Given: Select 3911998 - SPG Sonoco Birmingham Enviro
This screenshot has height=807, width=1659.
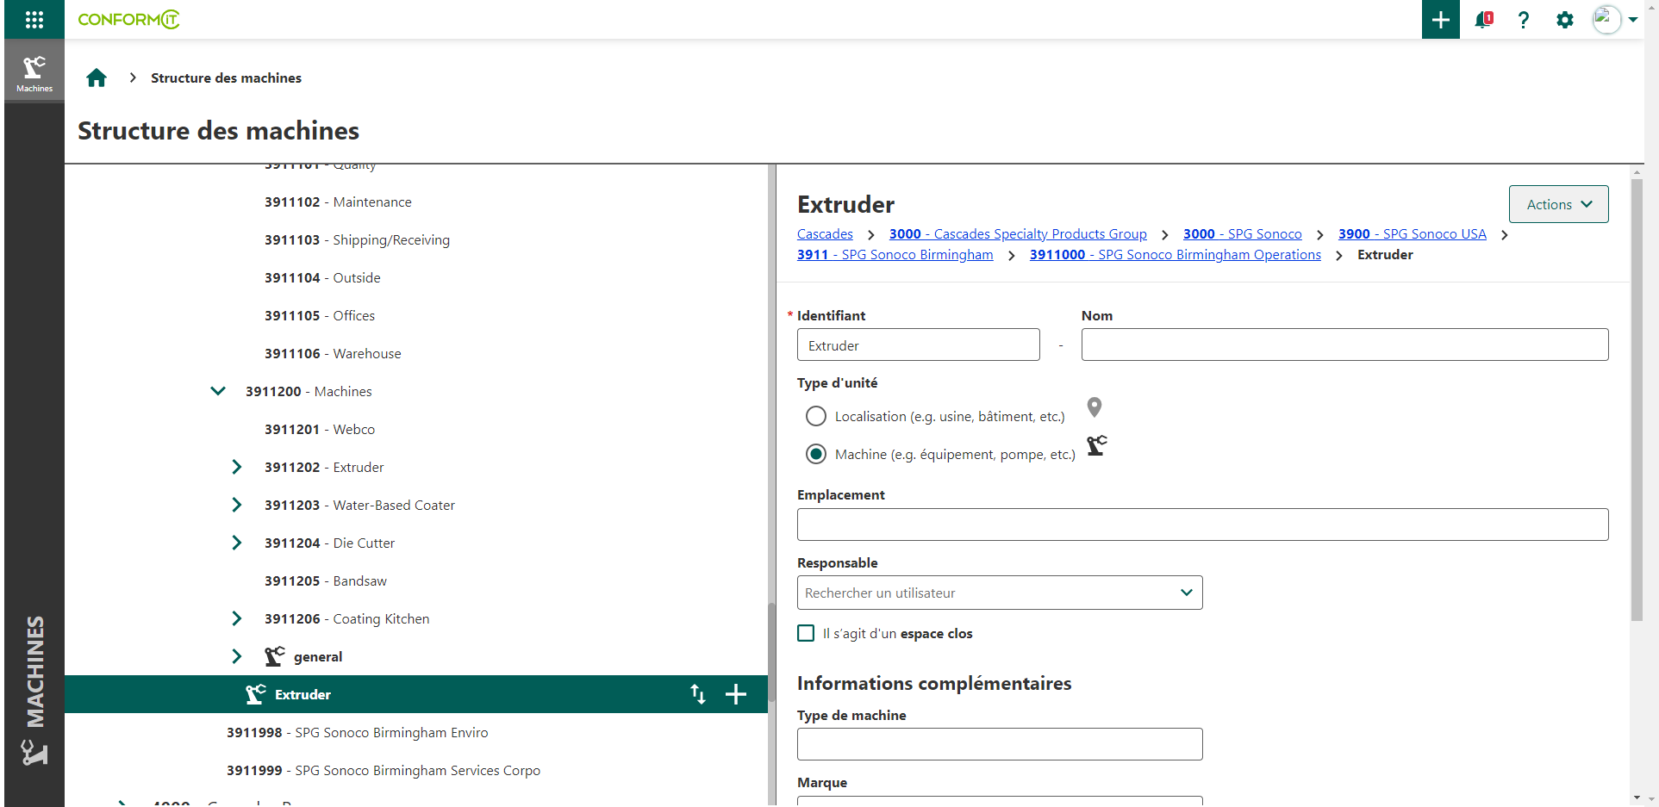Looking at the screenshot, I should click(x=357, y=732).
